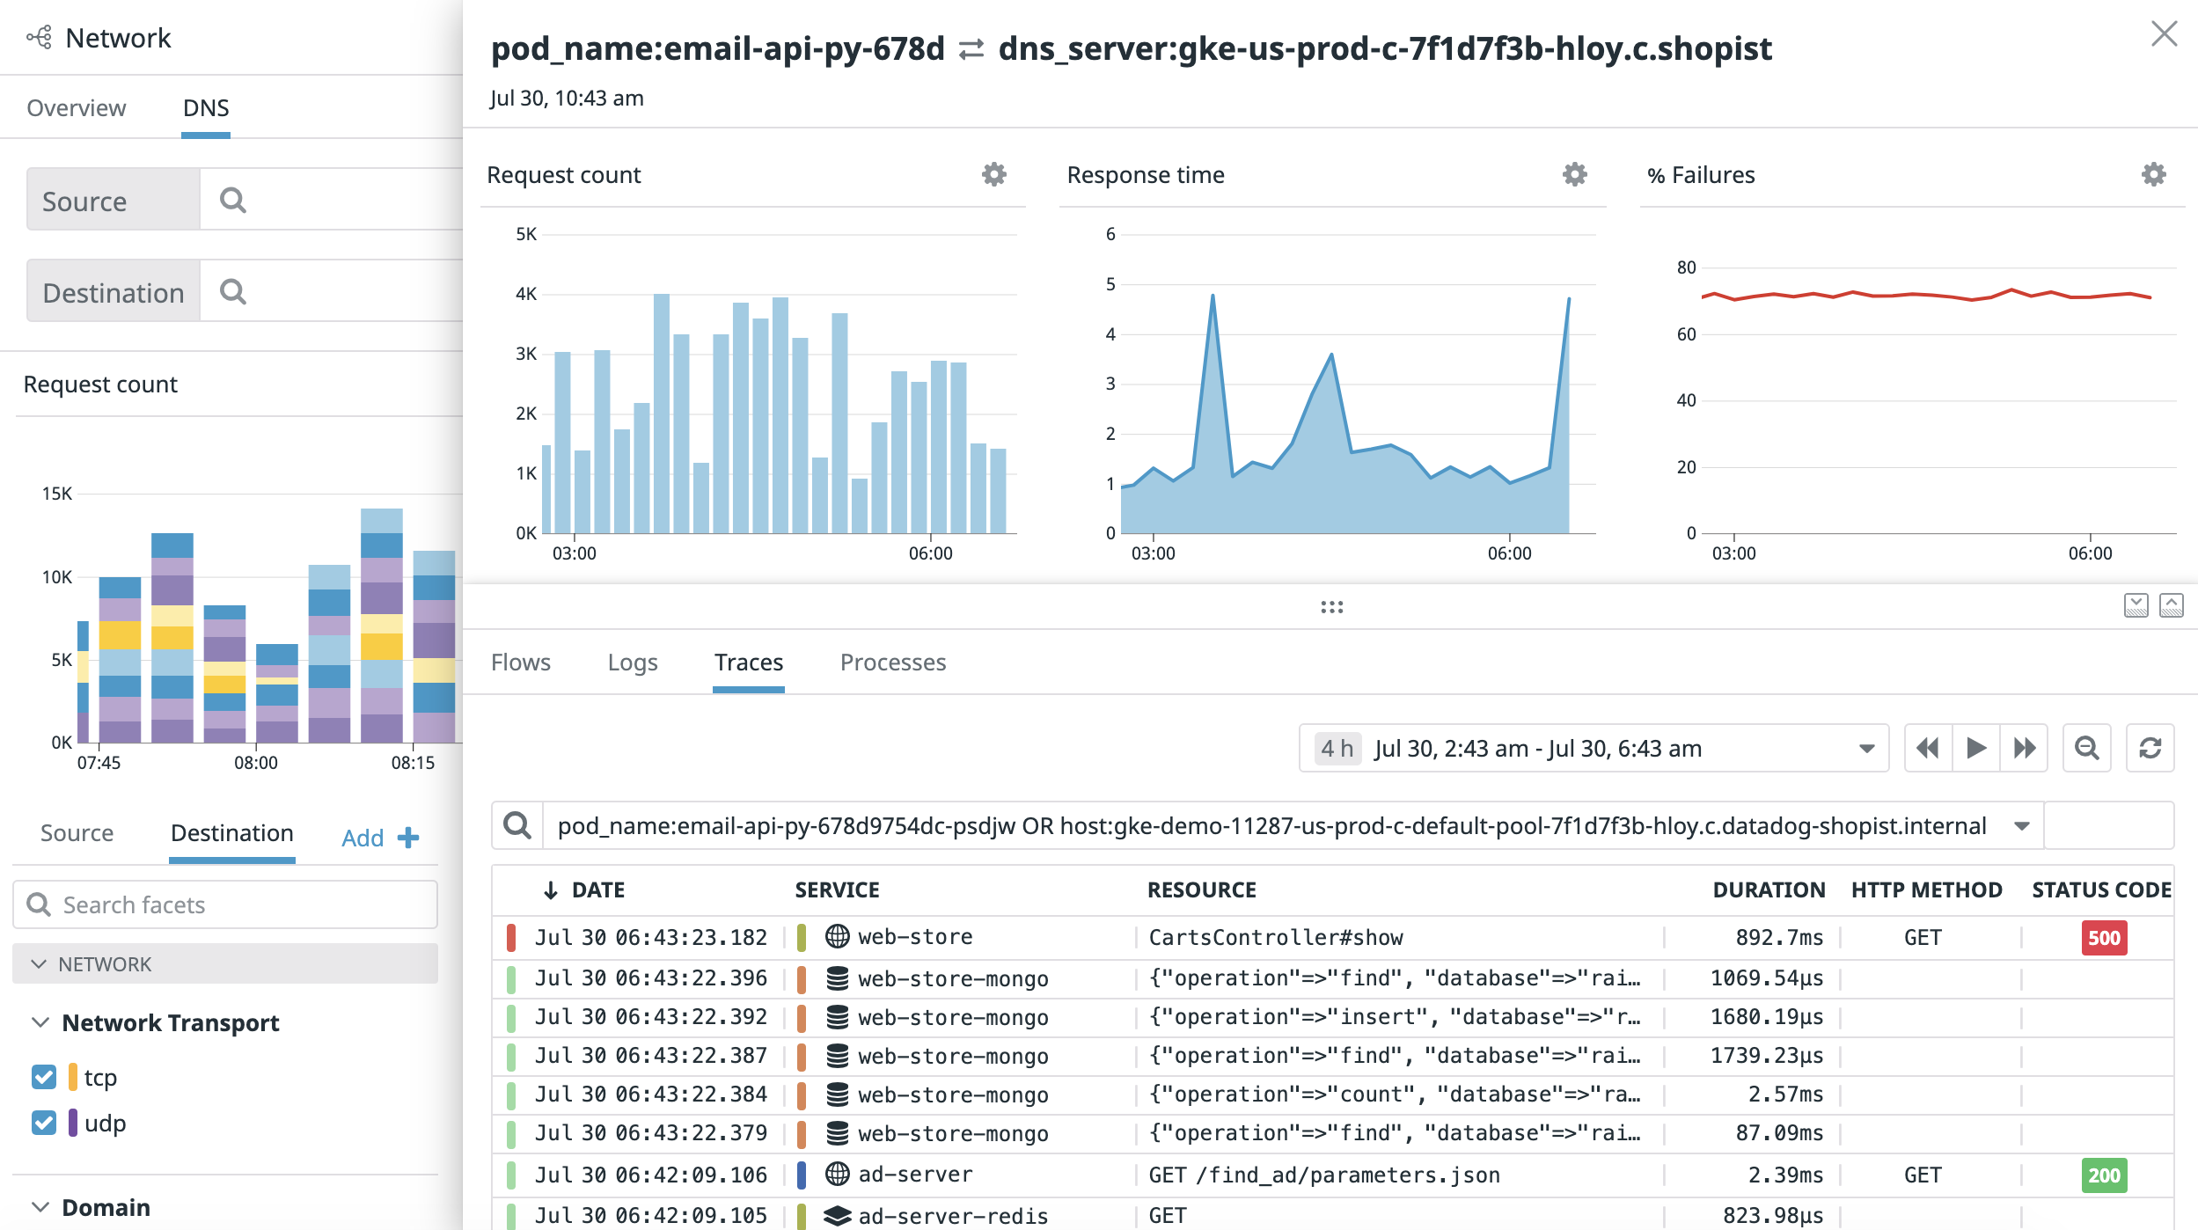The image size is (2198, 1230).
Task: Uncheck the udp transport checkbox
Action: (x=44, y=1123)
